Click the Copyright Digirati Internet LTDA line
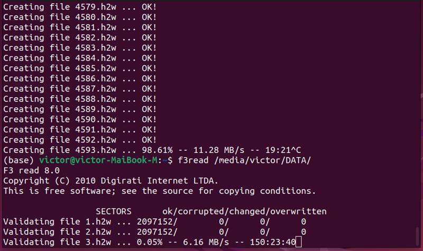This screenshot has height=251, width=423. (111, 180)
